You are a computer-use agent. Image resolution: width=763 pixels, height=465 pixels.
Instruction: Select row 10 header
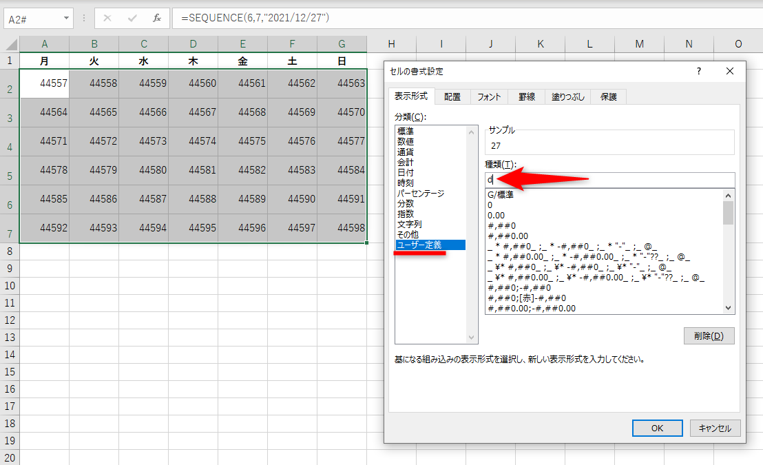10,286
